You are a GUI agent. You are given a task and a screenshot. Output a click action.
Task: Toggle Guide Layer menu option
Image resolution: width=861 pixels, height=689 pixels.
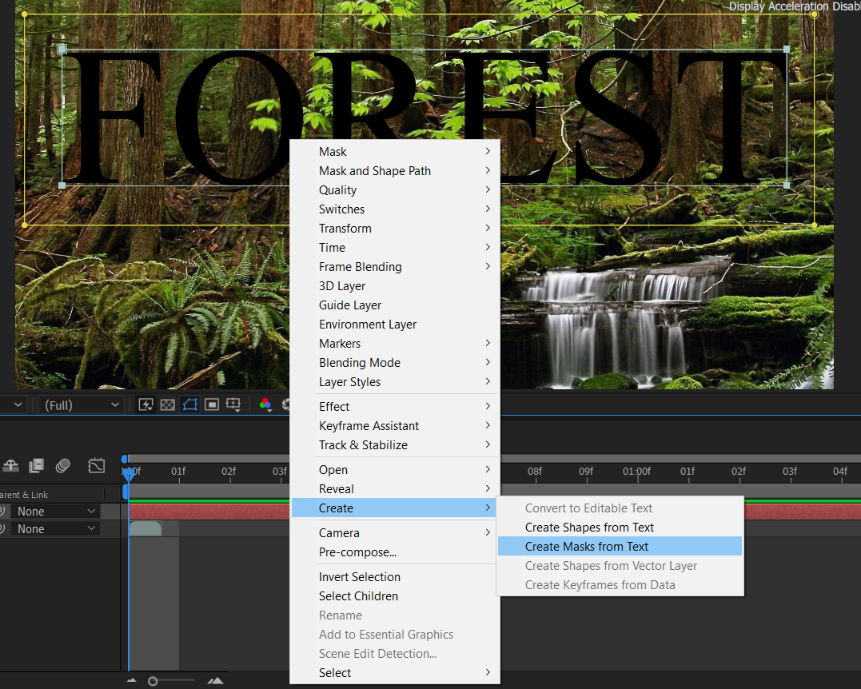395,305
